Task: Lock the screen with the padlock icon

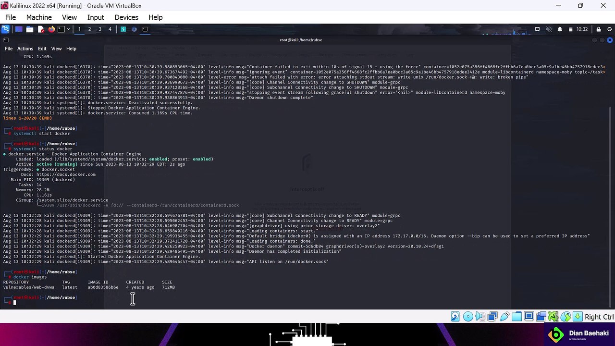Action: tap(599, 29)
